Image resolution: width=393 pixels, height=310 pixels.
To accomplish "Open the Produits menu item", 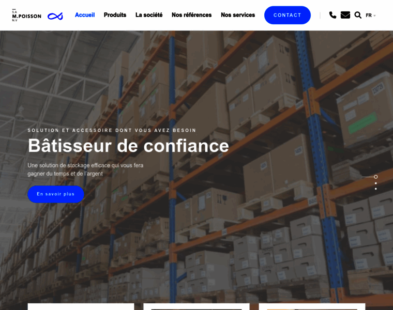I will click(x=115, y=15).
